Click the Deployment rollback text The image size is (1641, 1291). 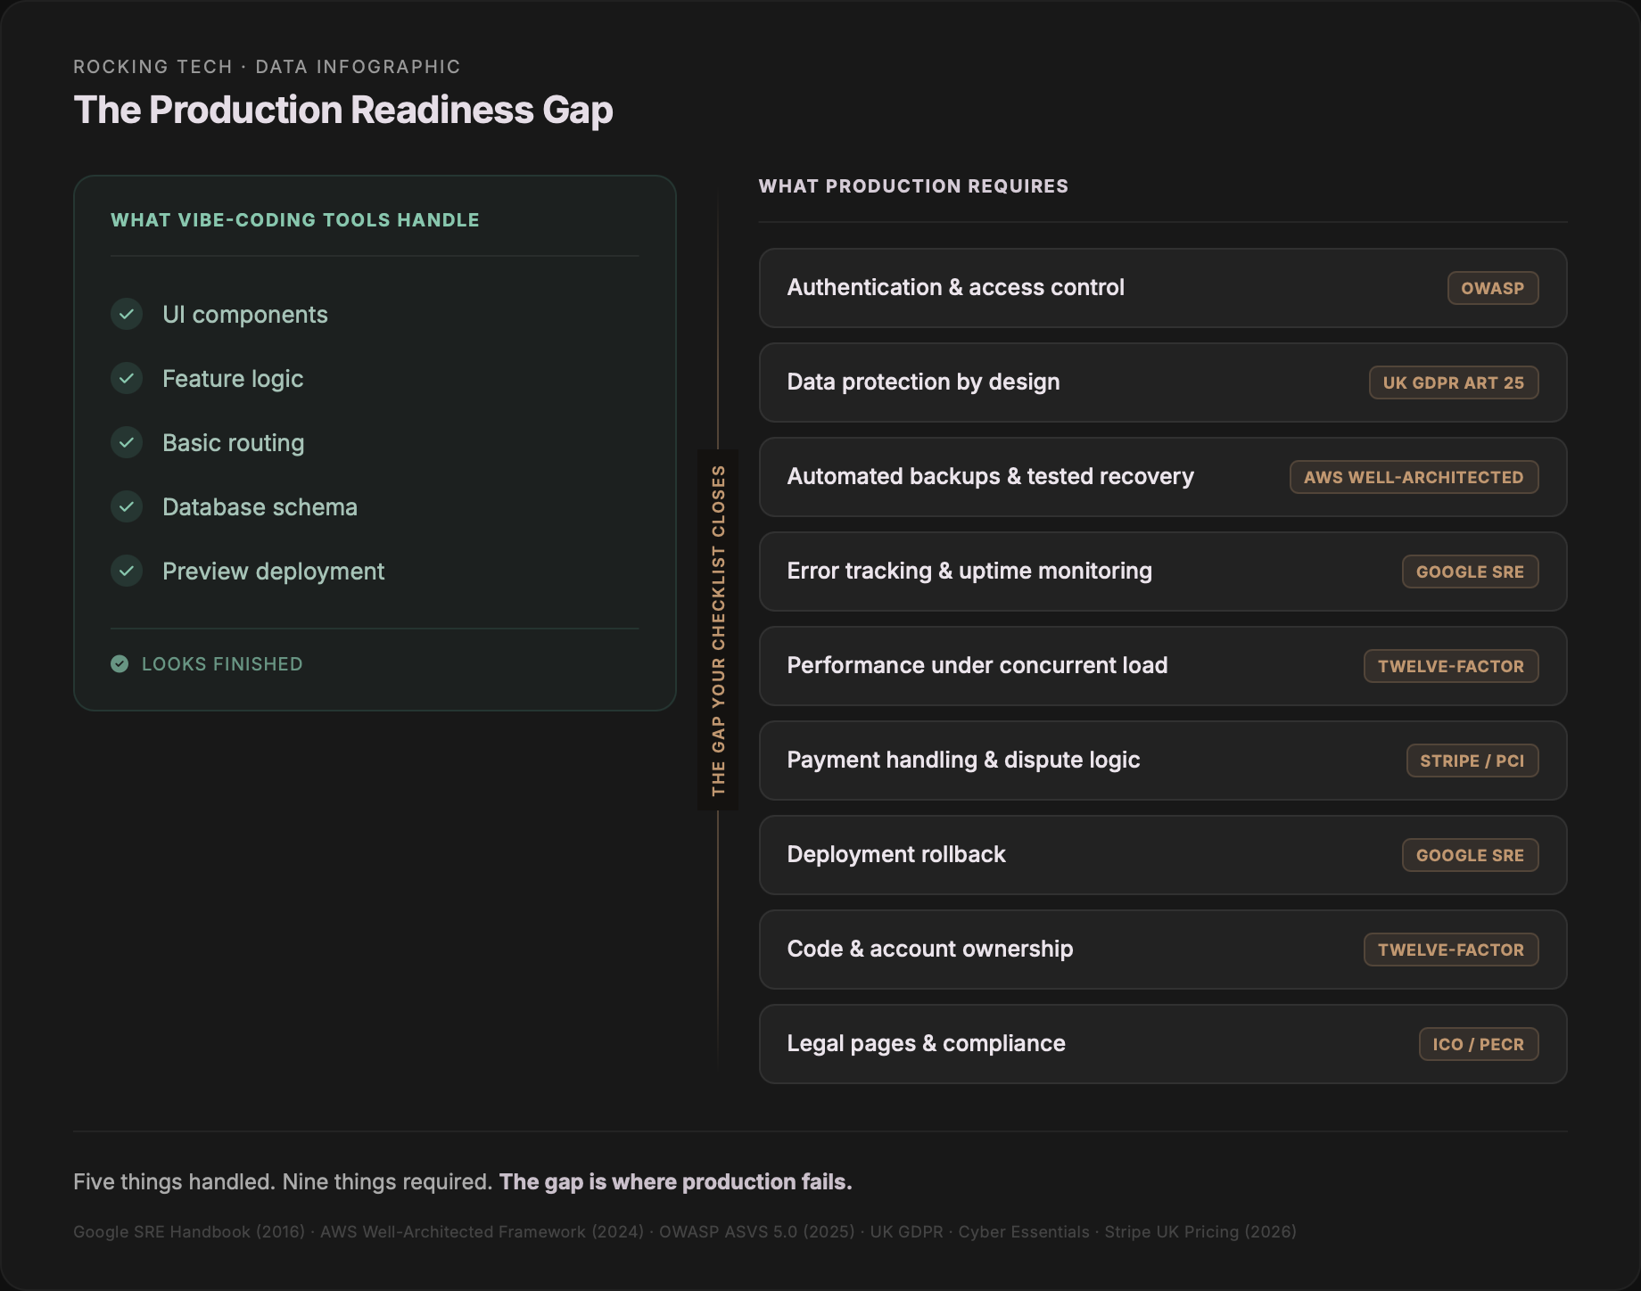coord(896,854)
